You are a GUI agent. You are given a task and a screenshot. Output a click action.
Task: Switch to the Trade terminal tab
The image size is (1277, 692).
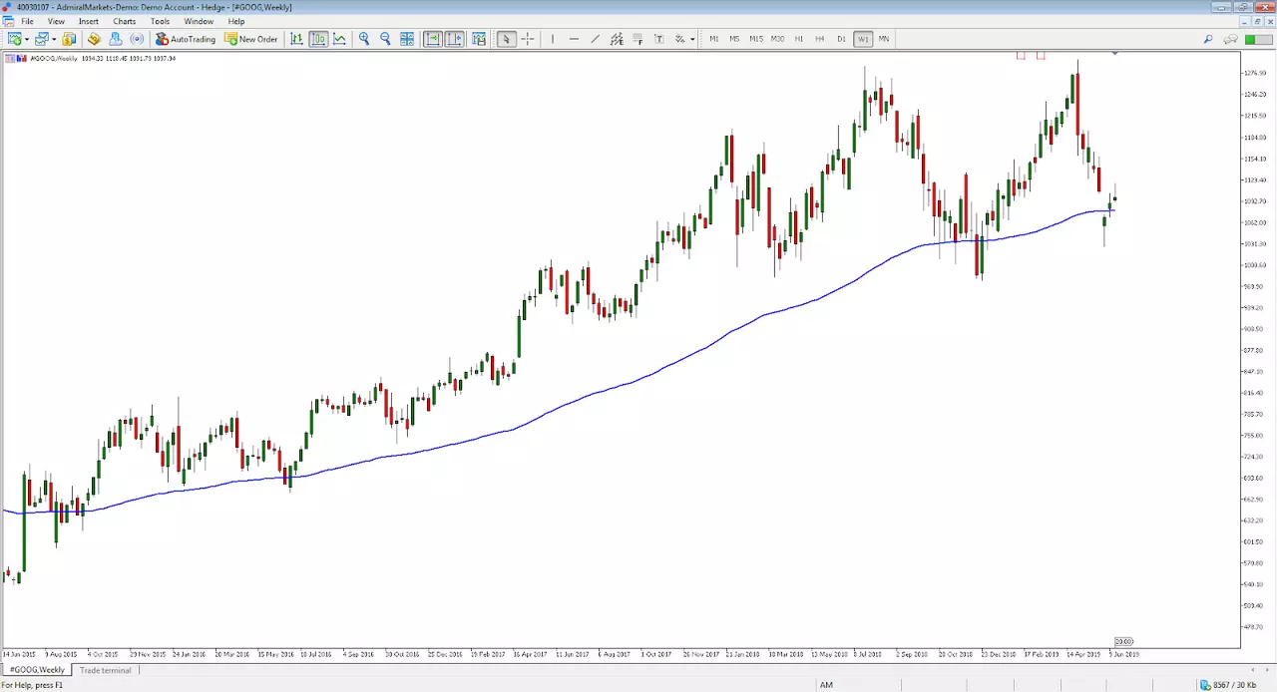pos(106,670)
